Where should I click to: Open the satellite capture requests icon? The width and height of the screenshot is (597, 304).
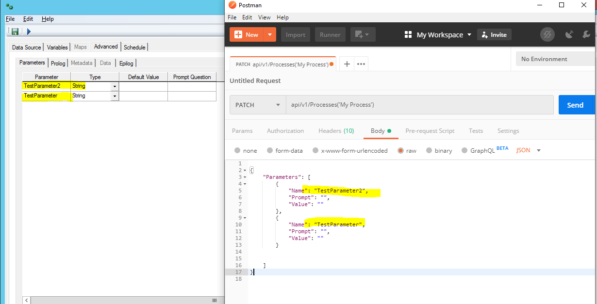(569, 34)
